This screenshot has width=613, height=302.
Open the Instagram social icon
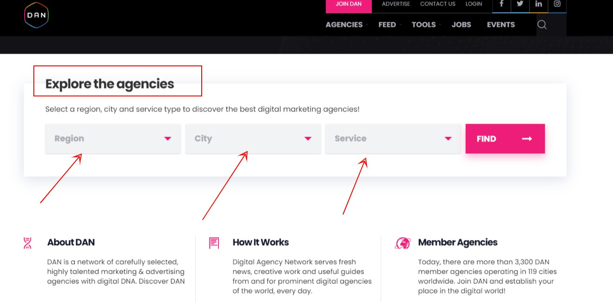point(557,4)
